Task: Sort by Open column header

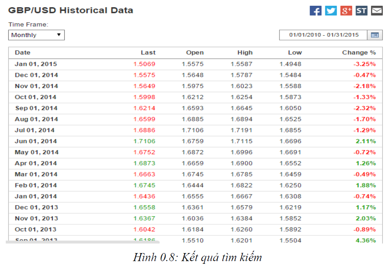Action: click(x=195, y=53)
